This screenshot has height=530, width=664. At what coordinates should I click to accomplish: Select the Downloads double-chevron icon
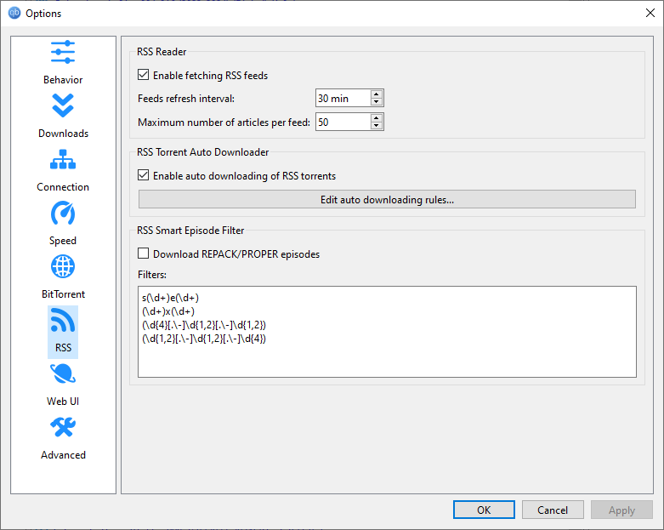(x=63, y=106)
